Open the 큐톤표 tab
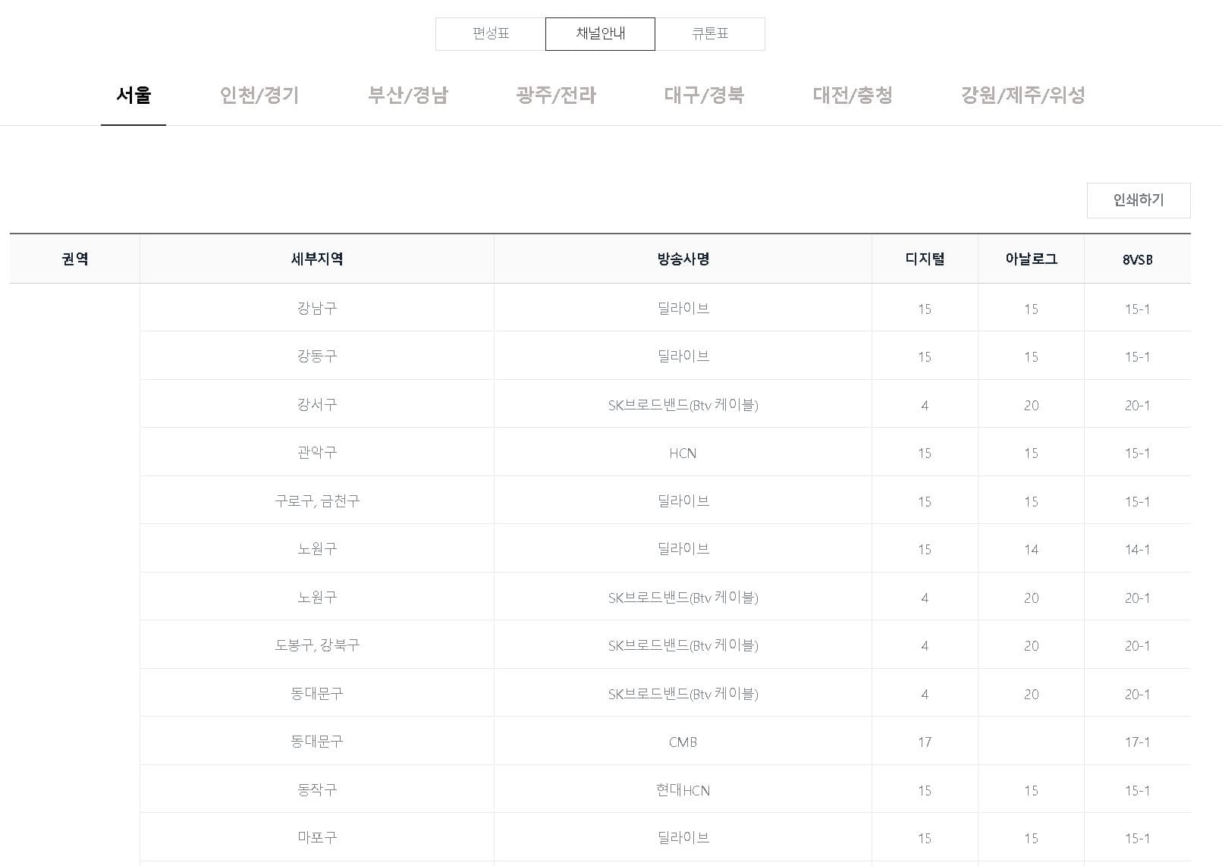Viewport: 1222px width, 866px height. [x=710, y=33]
